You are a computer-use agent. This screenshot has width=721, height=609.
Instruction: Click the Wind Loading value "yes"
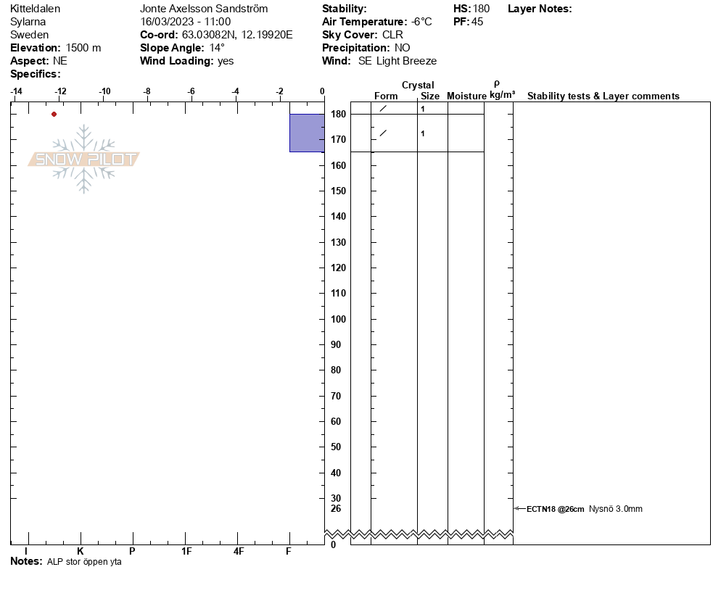[x=226, y=61]
